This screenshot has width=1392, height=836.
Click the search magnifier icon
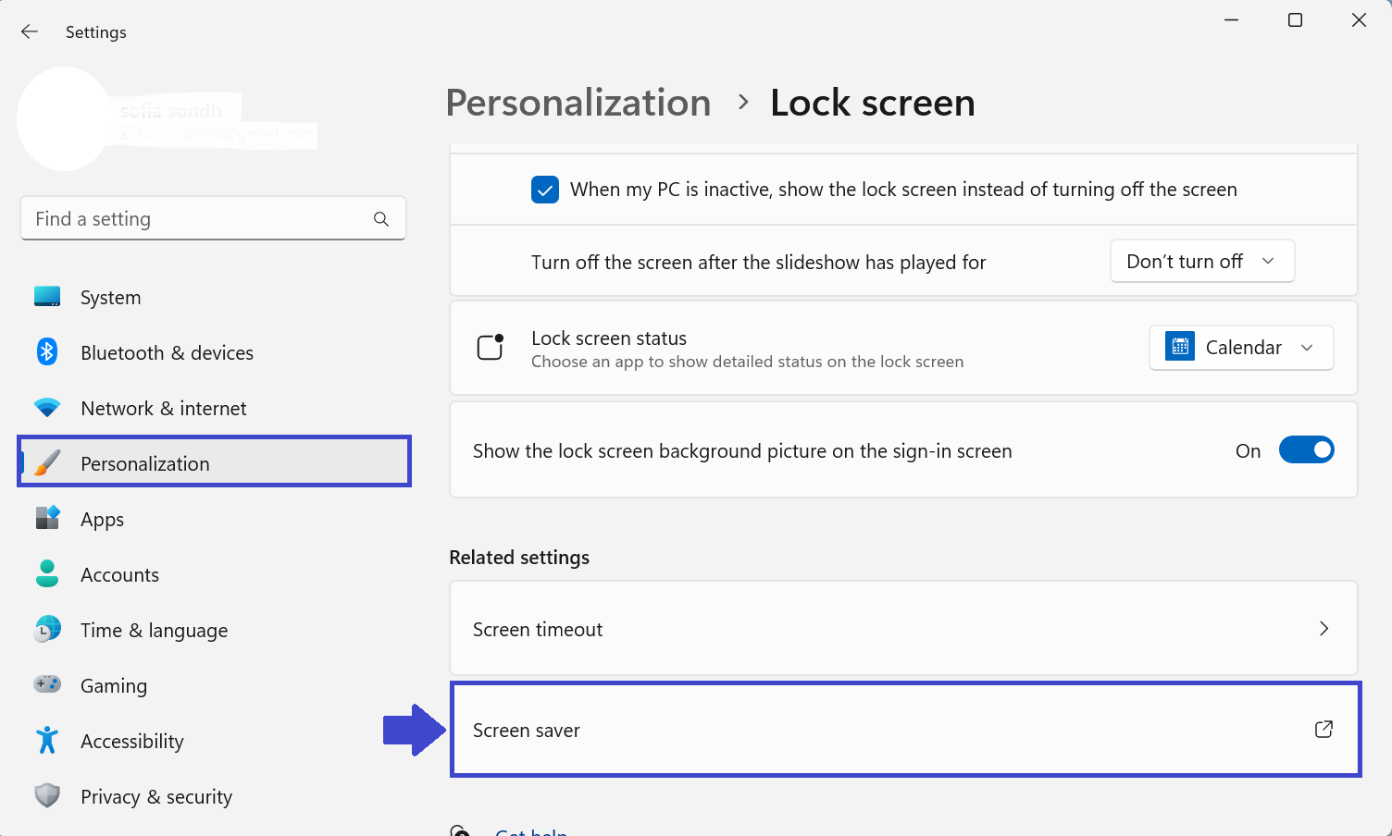pyautogui.click(x=381, y=219)
